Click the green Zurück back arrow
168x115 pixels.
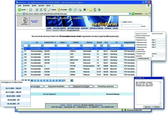[19, 10]
